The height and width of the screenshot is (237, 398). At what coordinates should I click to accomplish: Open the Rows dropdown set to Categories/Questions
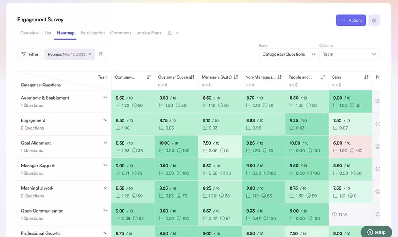(288, 54)
